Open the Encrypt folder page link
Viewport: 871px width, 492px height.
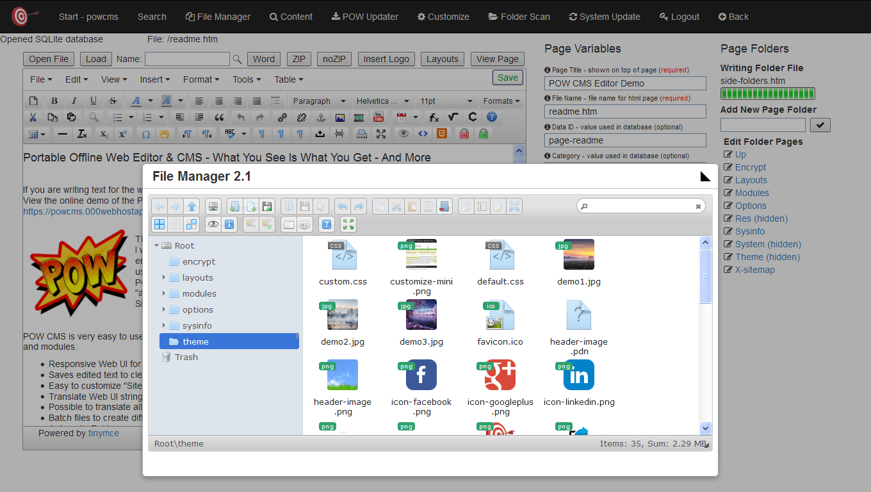pyautogui.click(x=751, y=167)
